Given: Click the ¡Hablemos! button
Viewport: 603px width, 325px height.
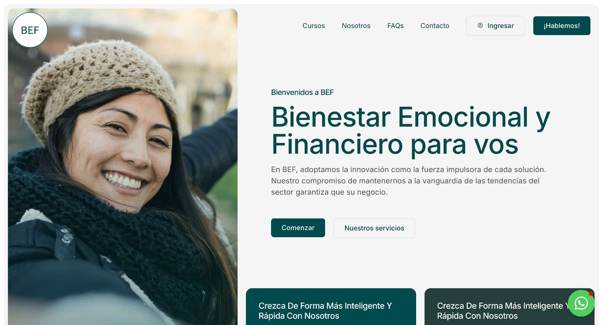Looking at the screenshot, I should (x=562, y=26).
